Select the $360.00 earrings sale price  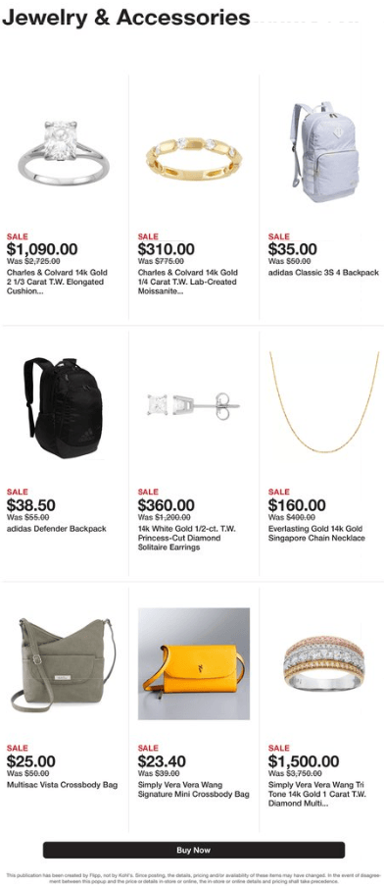[x=167, y=505]
